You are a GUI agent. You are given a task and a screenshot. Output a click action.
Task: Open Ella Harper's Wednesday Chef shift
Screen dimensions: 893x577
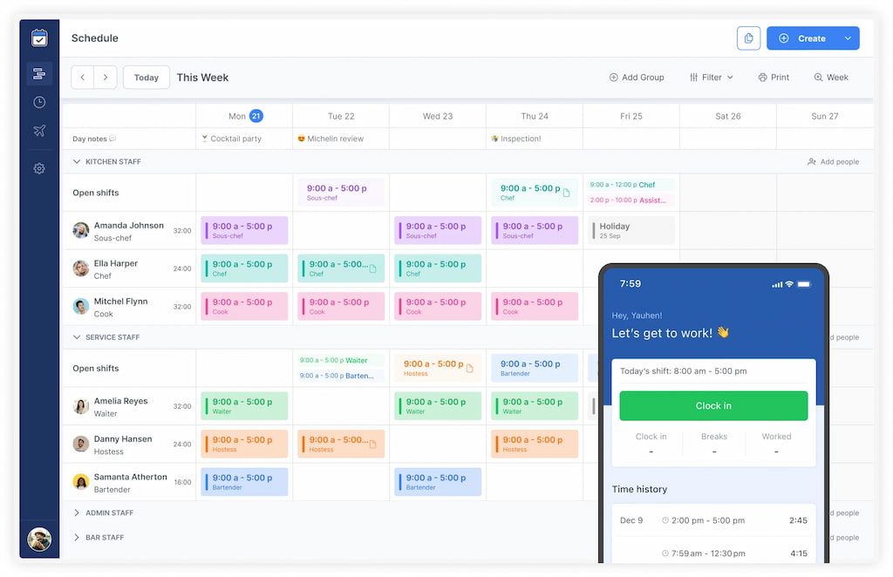coord(438,268)
